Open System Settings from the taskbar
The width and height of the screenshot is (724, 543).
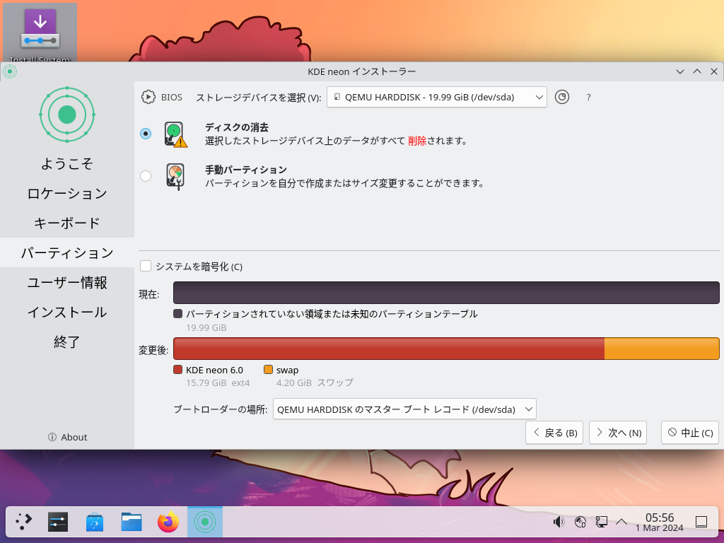click(x=58, y=522)
